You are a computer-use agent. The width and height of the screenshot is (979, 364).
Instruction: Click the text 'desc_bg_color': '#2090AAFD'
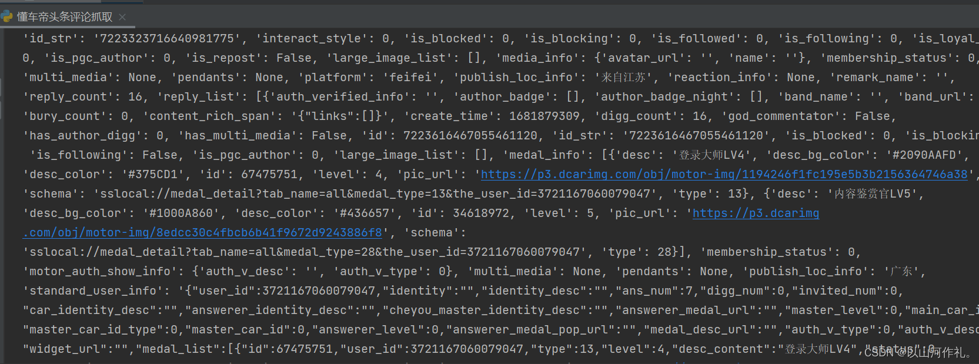864,155
